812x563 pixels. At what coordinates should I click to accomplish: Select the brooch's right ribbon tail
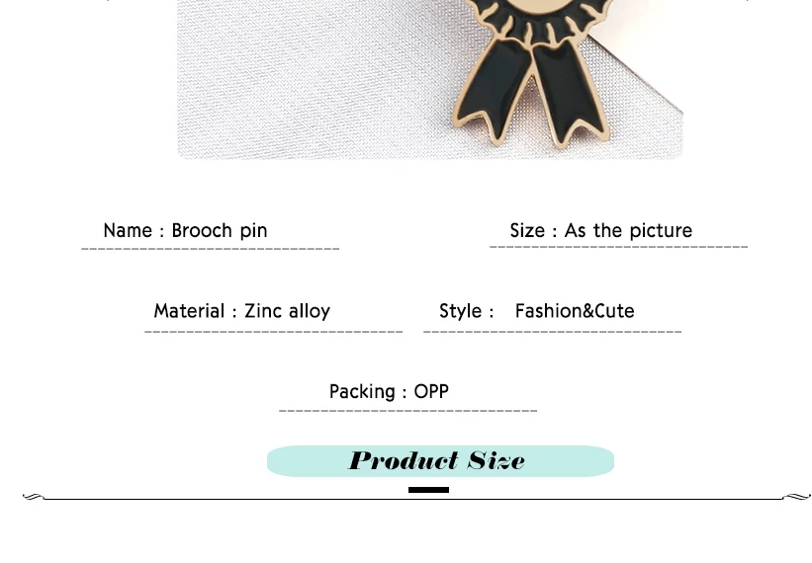click(x=569, y=96)
